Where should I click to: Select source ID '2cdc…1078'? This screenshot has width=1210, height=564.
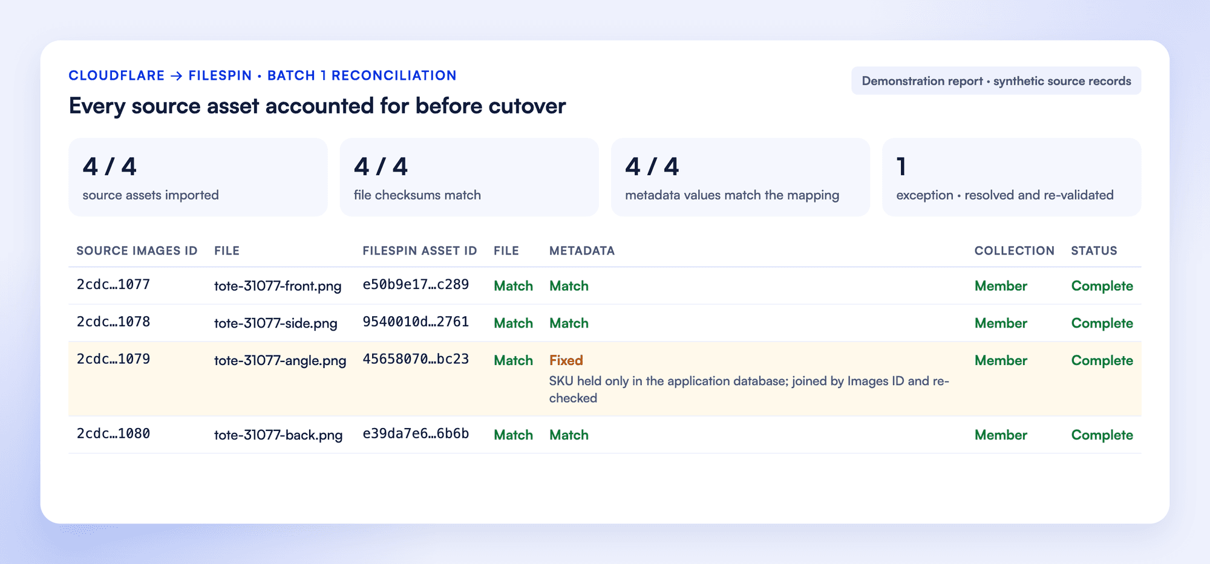click(x=113, y=322)
